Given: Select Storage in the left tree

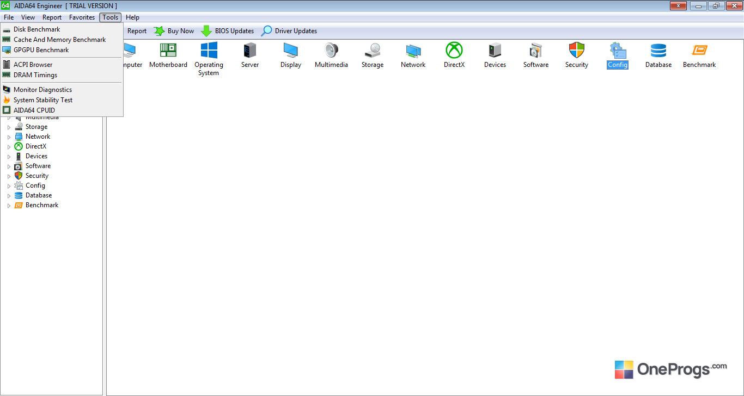Looking at the screenshot, I should tap(36, 127).
